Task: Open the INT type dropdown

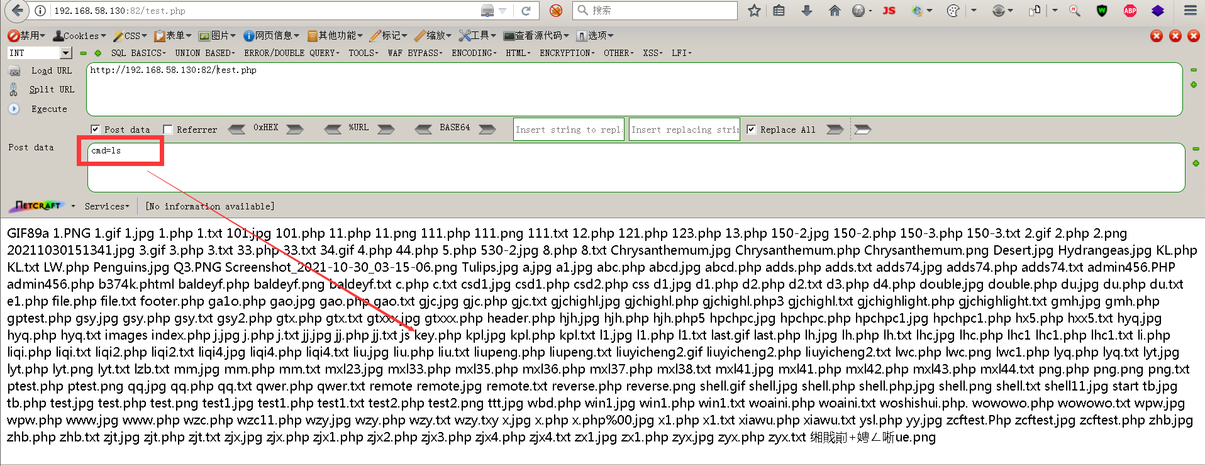Action: click(66, 53)
